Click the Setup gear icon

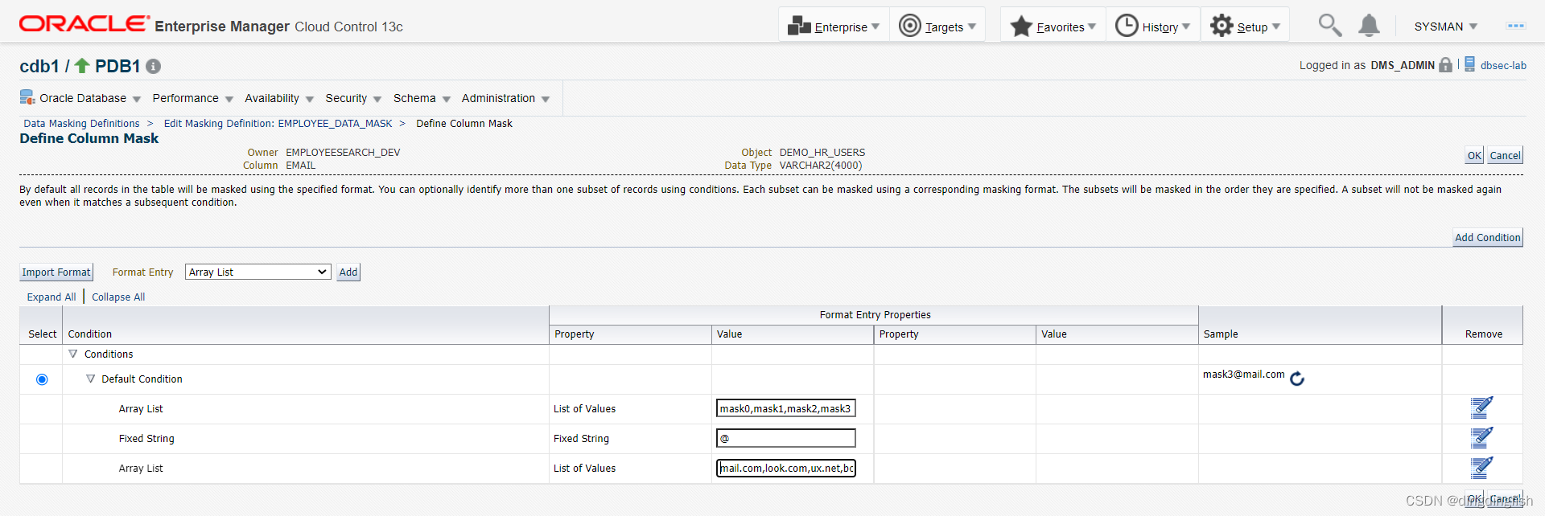(1222, 26)
